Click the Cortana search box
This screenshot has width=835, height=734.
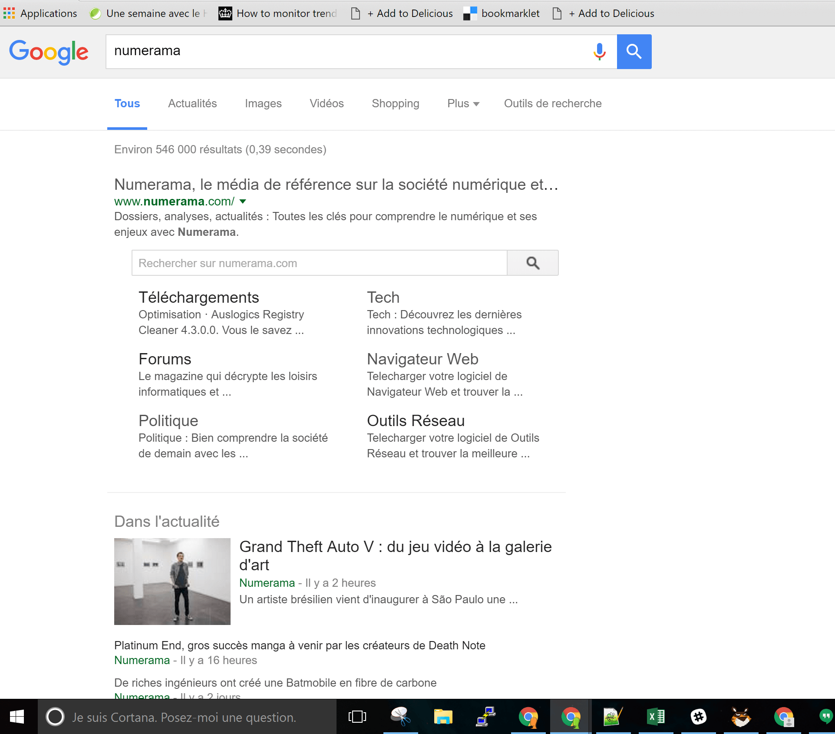(x=187, y=717)
